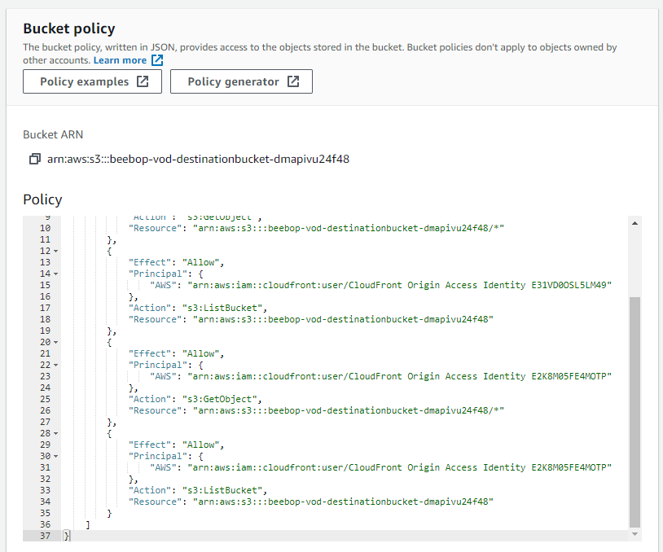Click the policy editor vertical scrollbar thumb
Screen dimensions: 663x552
pyautogui.click(x=634, y=411)
